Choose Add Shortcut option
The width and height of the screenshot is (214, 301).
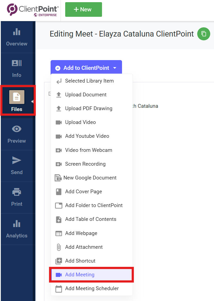click(91, 261)
